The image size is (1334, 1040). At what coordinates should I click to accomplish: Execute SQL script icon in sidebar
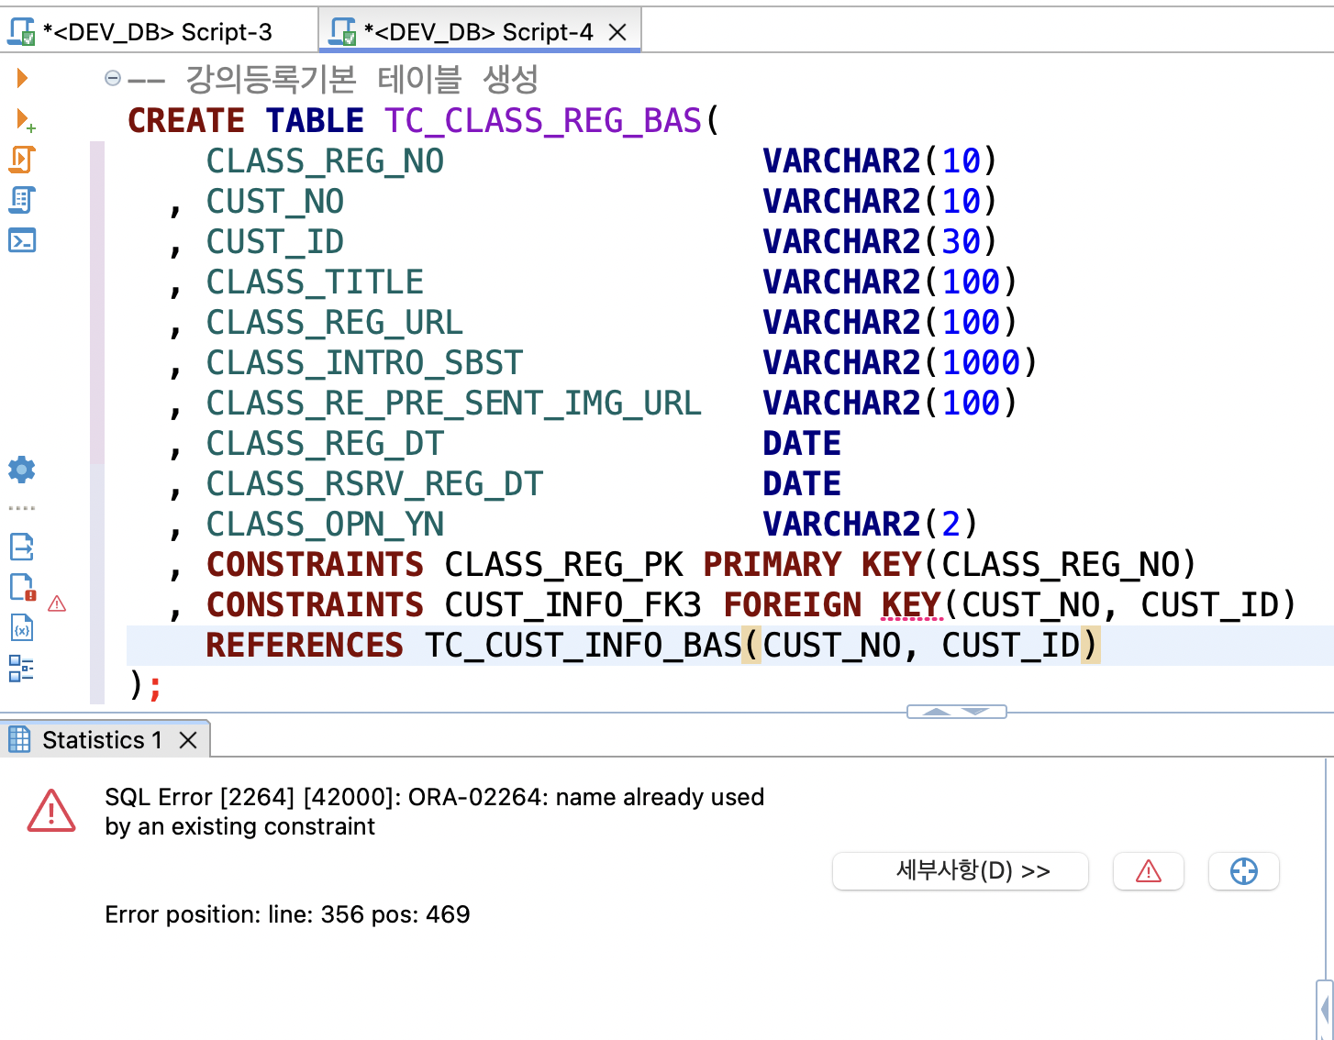[22, 160]
